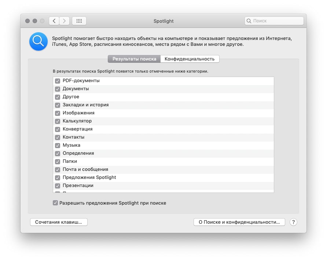The height and width of the screenshot is (260, 327).
Task: Select the Документы row label
Action: (x=76, y=89)
